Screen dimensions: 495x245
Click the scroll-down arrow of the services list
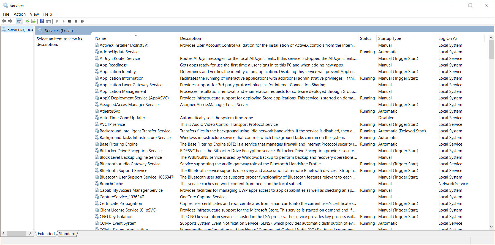491,227
